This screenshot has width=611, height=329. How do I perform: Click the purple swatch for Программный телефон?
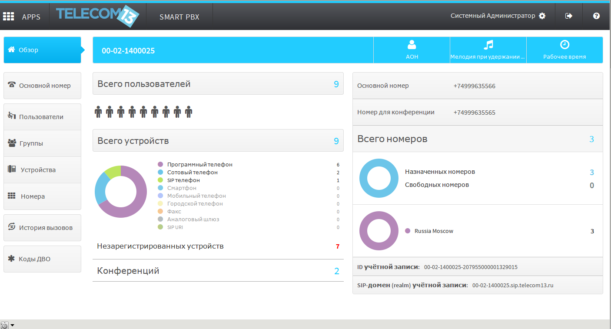click(160, 165)
